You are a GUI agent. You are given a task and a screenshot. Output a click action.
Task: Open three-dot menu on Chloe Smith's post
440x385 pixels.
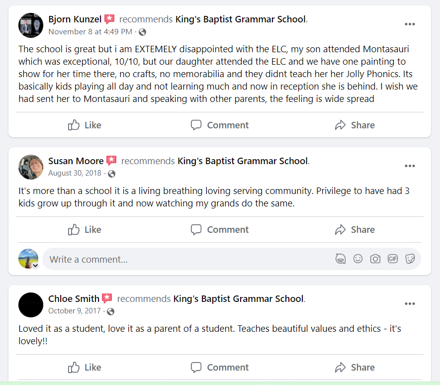tap(410, 304)
